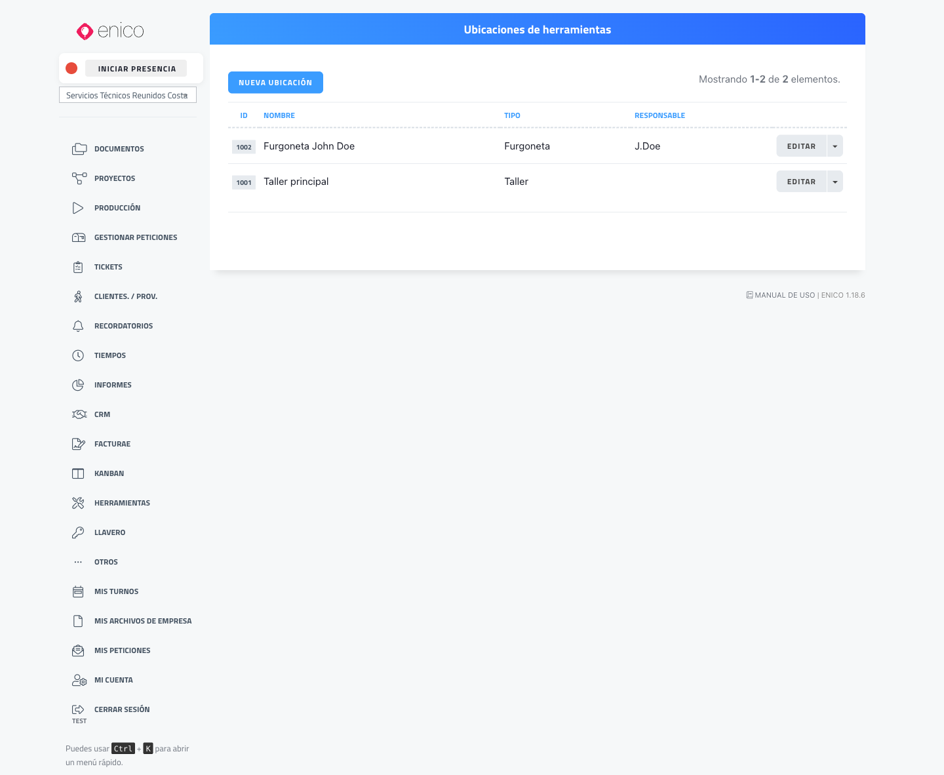Click the responsable value J.Doe
The width and height of the screenshot is (944, 775).
647,146
